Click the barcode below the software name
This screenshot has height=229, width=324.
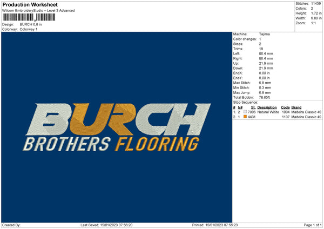pos(29,17)
